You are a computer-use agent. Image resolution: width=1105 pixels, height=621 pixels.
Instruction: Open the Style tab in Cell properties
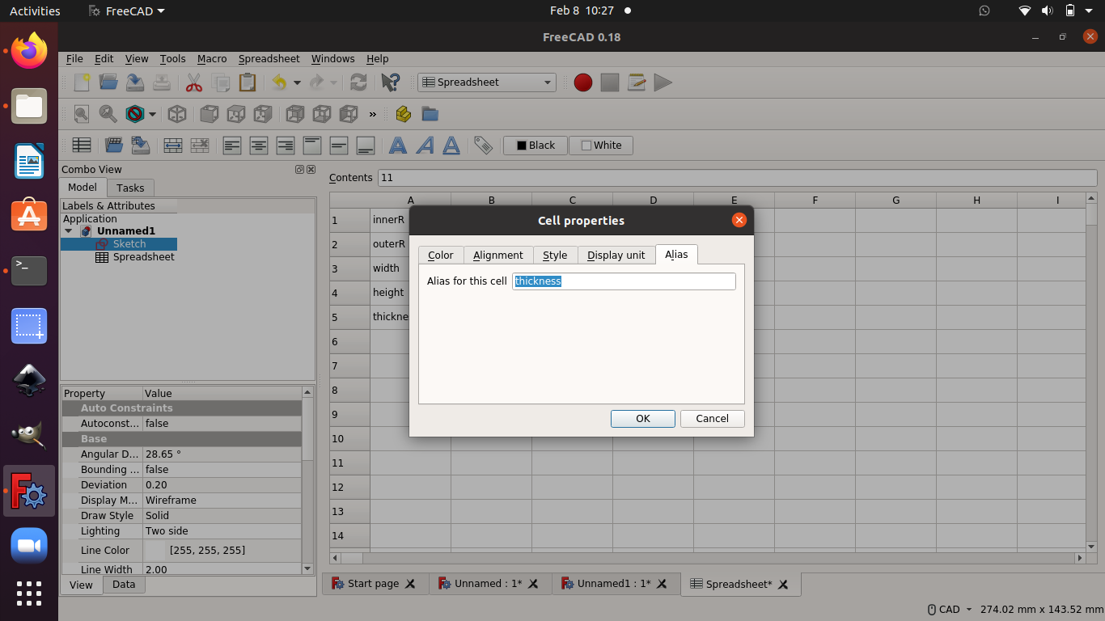[555, 255]
